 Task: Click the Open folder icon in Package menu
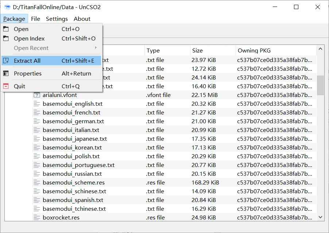(x=6, y=29)
